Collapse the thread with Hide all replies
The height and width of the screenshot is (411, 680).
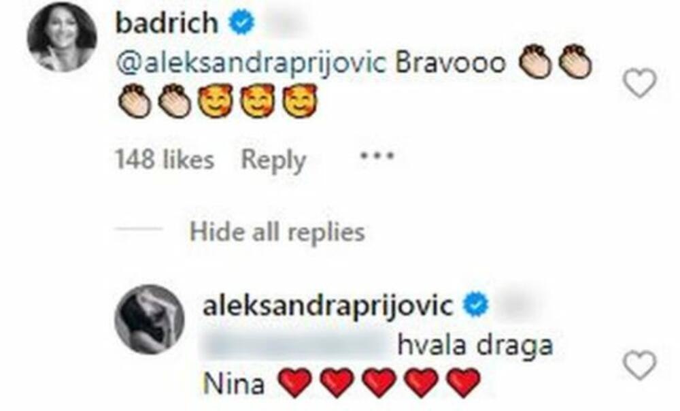pos(277,232)
